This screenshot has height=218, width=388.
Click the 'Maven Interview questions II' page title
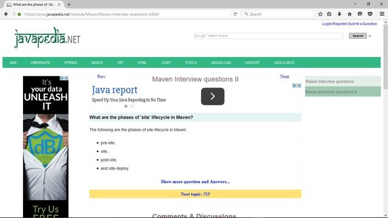pyautogui.click(x=195, y=79)
